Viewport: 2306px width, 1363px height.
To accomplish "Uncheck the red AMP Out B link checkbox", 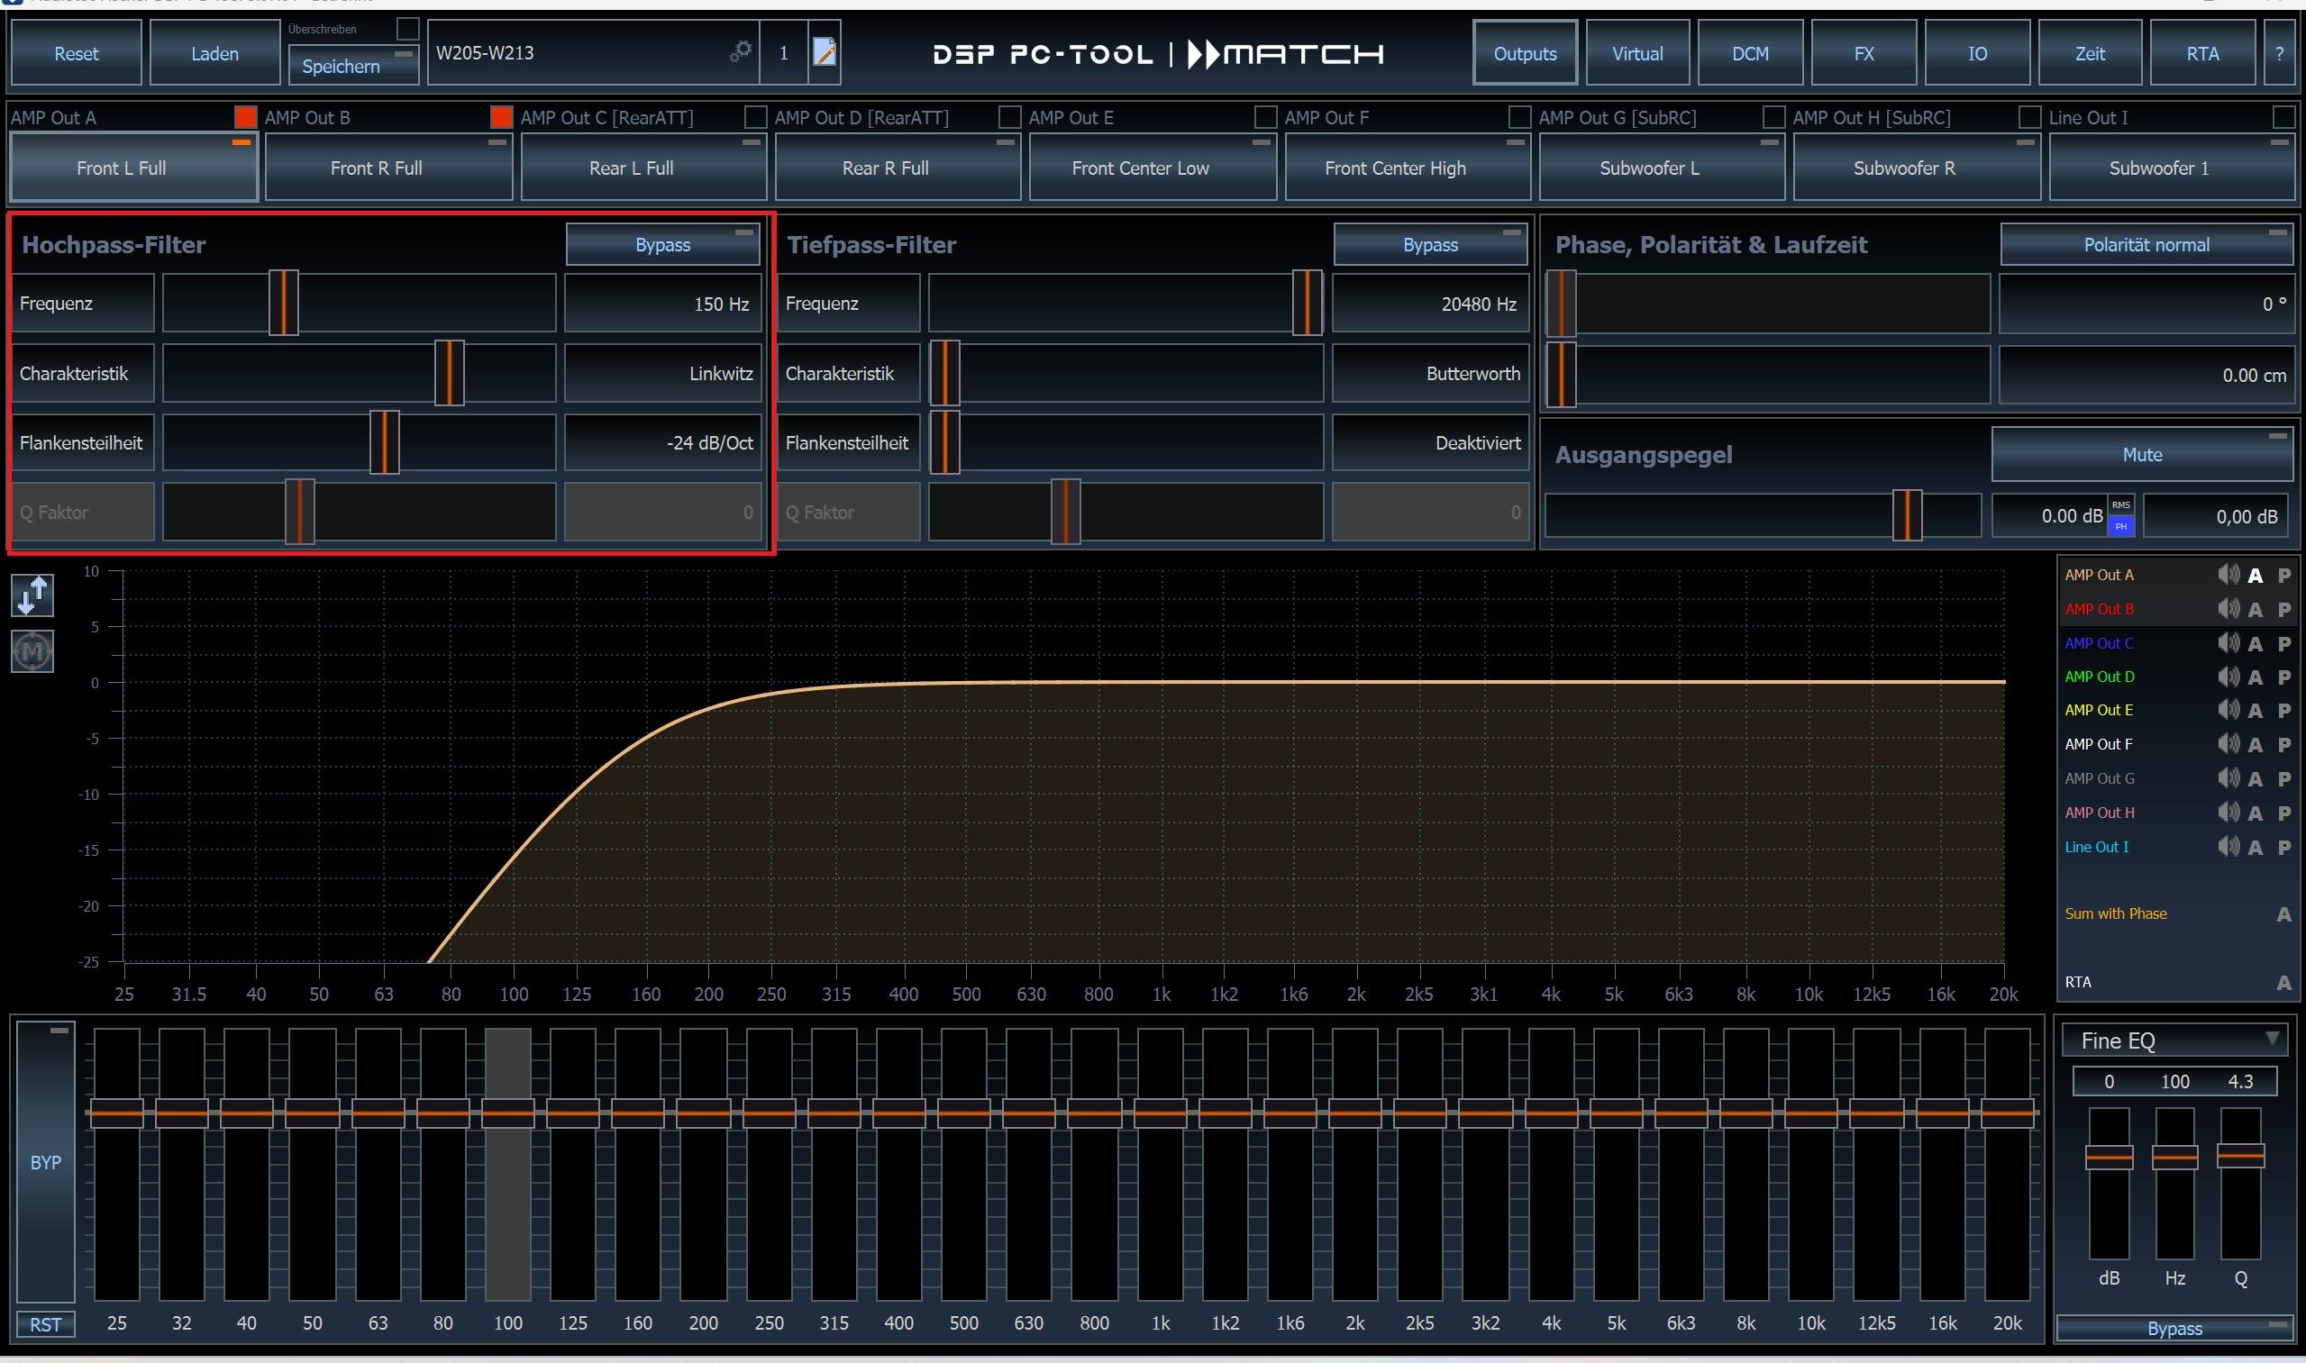I will 501,116.
